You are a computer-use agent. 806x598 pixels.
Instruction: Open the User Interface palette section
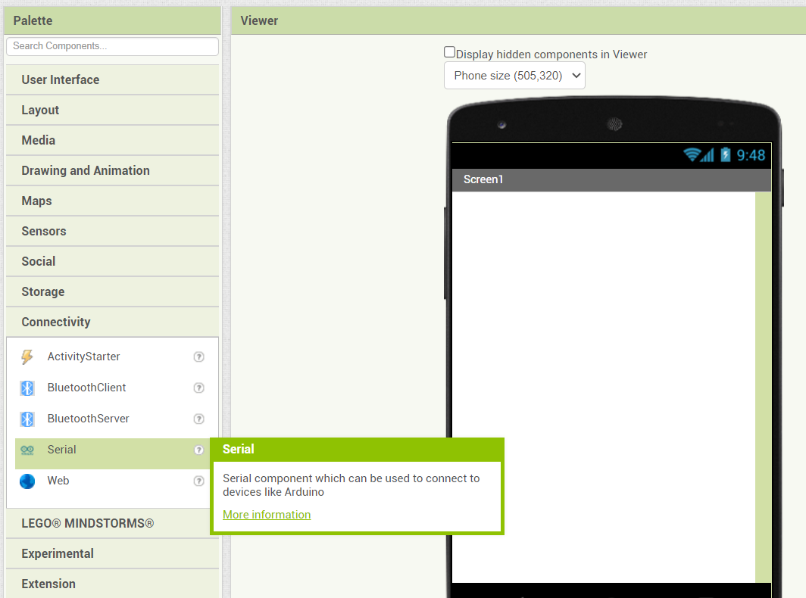[x=61, y=79]
